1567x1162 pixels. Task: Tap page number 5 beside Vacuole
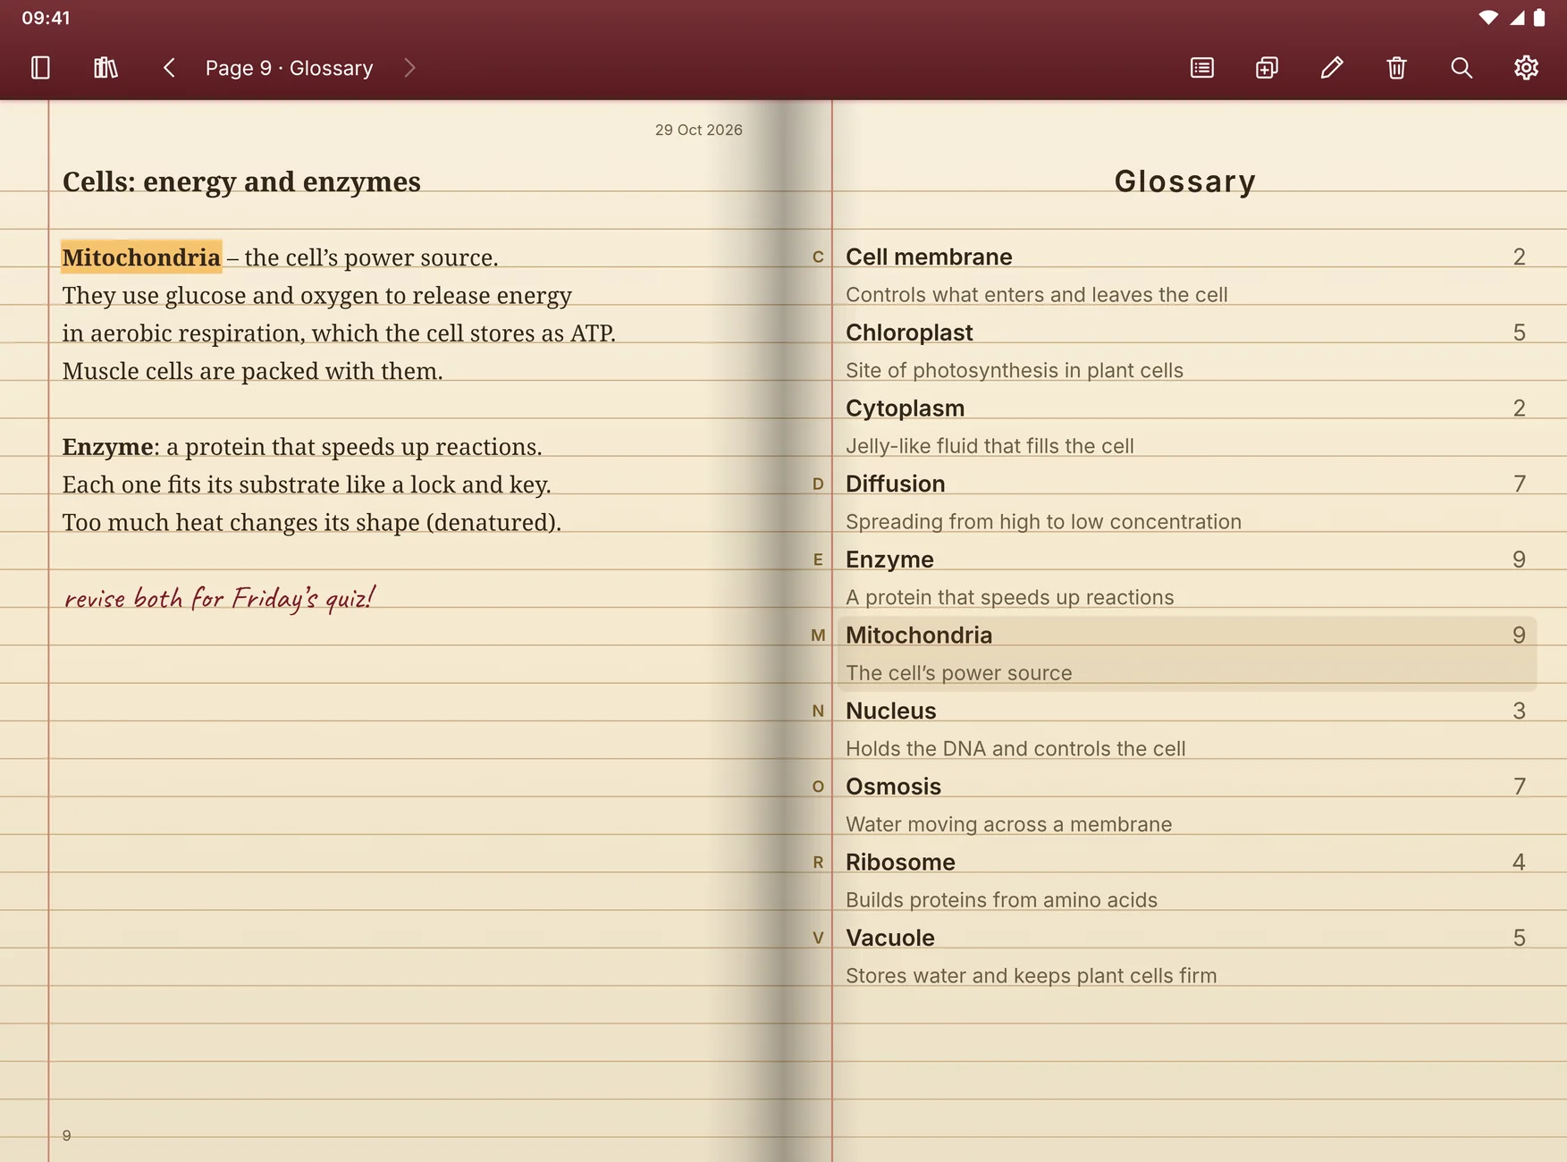click(1519, 938)
